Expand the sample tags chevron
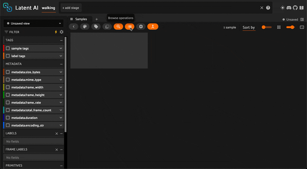The height and width of the screenshot is (169, 307). (61, 48)
